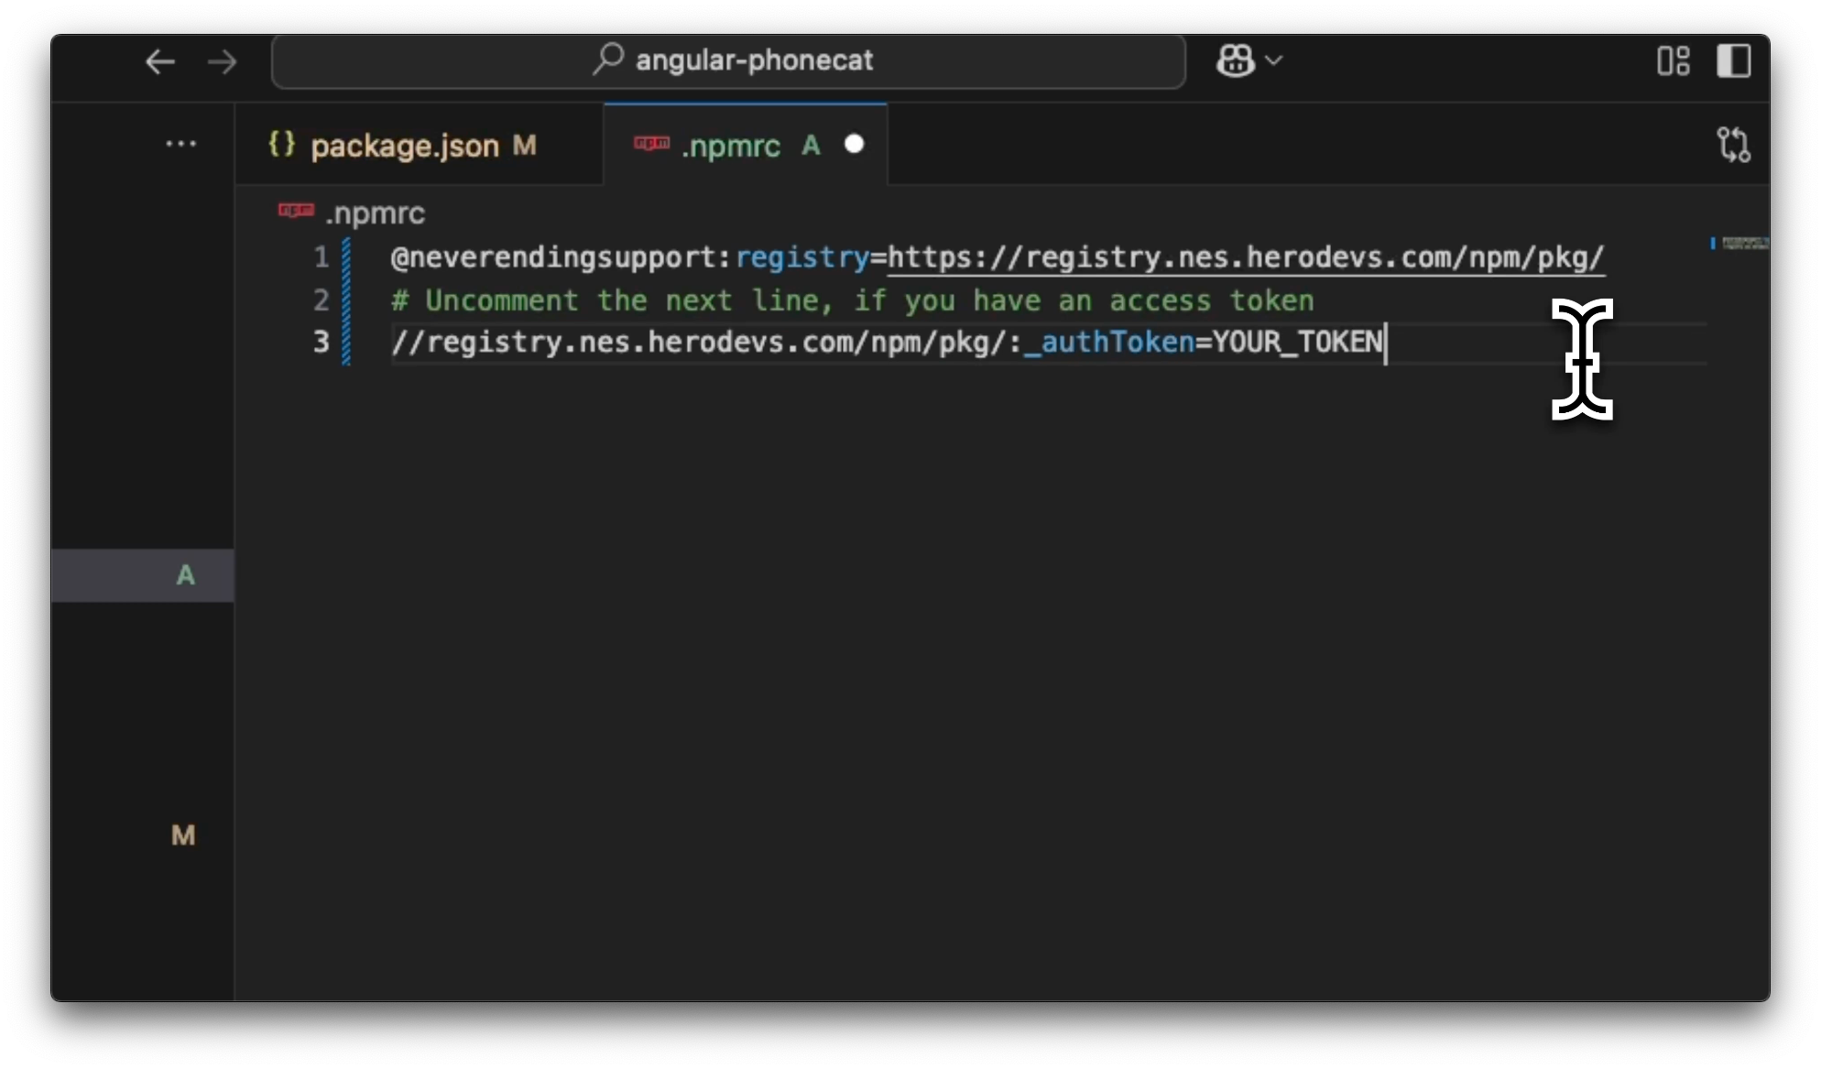Click the customize layout icon

(1673, 61)
